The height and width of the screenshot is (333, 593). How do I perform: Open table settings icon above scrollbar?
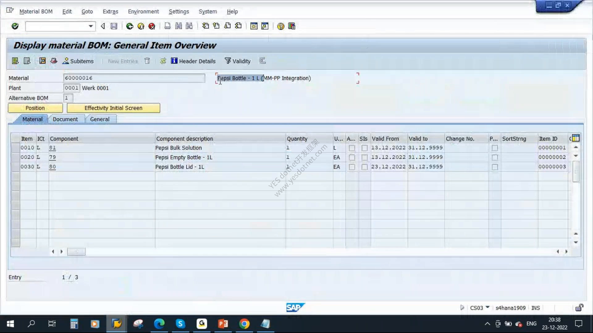576,138
